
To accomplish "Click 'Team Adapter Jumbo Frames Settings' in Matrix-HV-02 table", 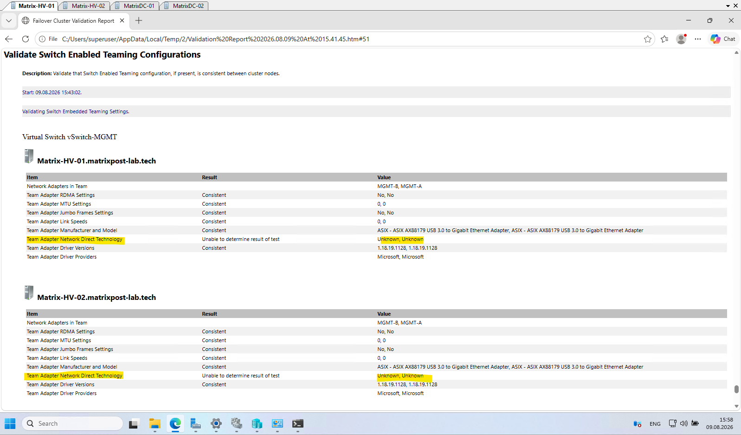I will [70, 350].
